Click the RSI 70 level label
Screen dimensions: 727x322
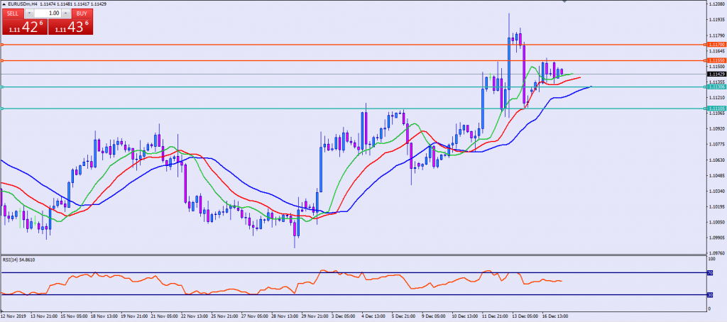tap(709, 273)
